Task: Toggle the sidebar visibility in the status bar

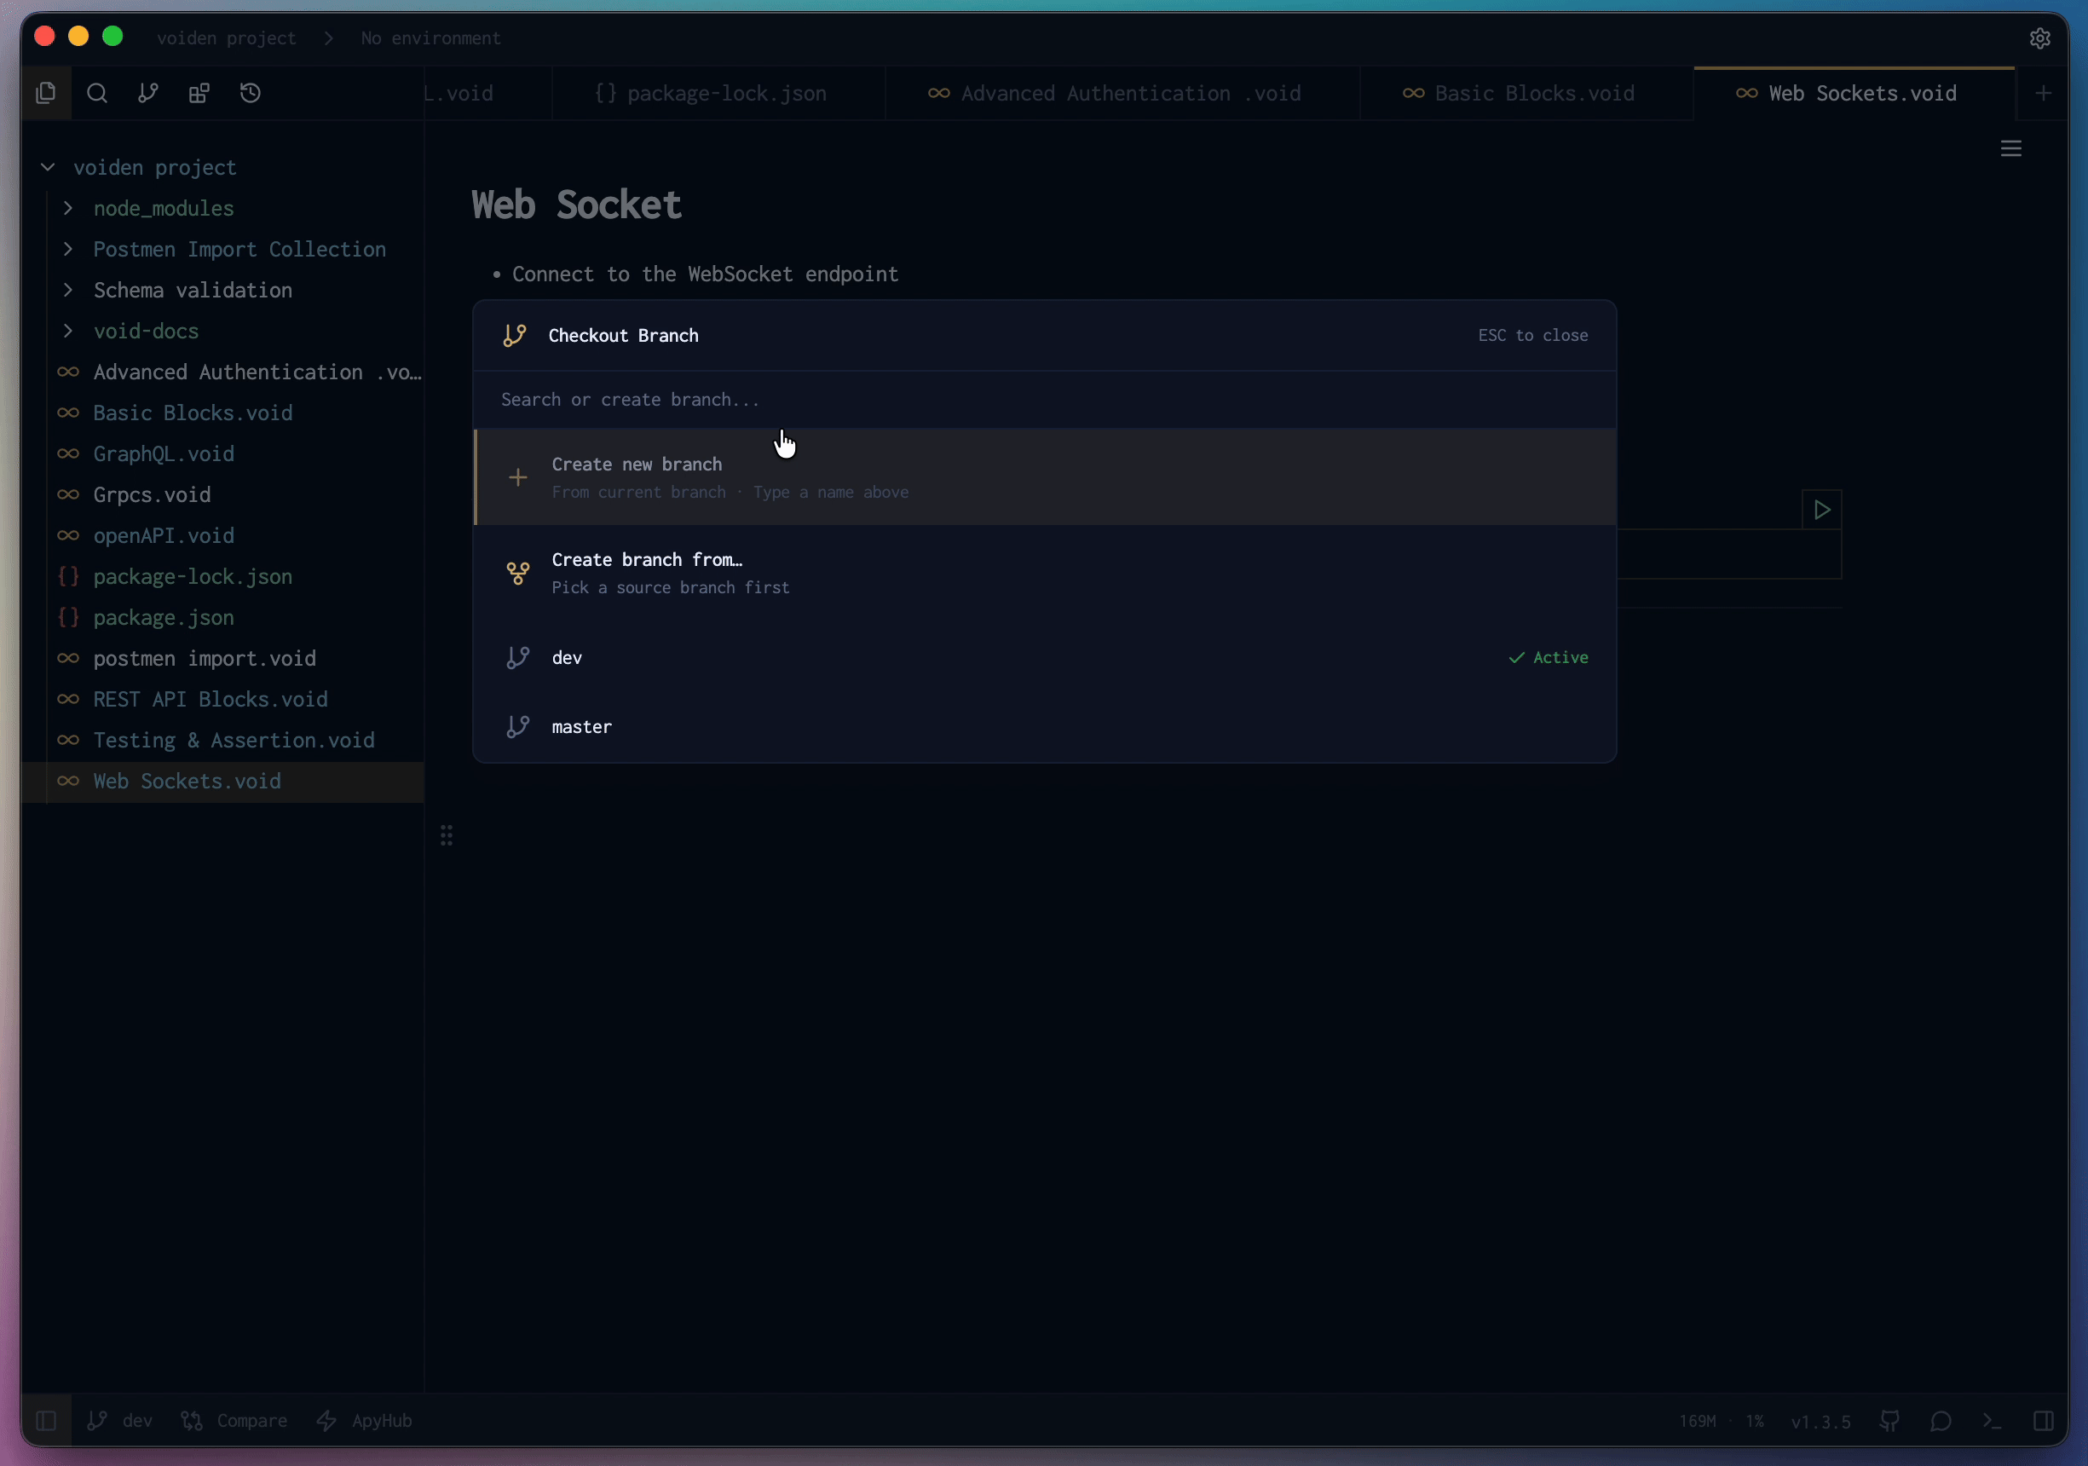Action: pos(45,1420)
